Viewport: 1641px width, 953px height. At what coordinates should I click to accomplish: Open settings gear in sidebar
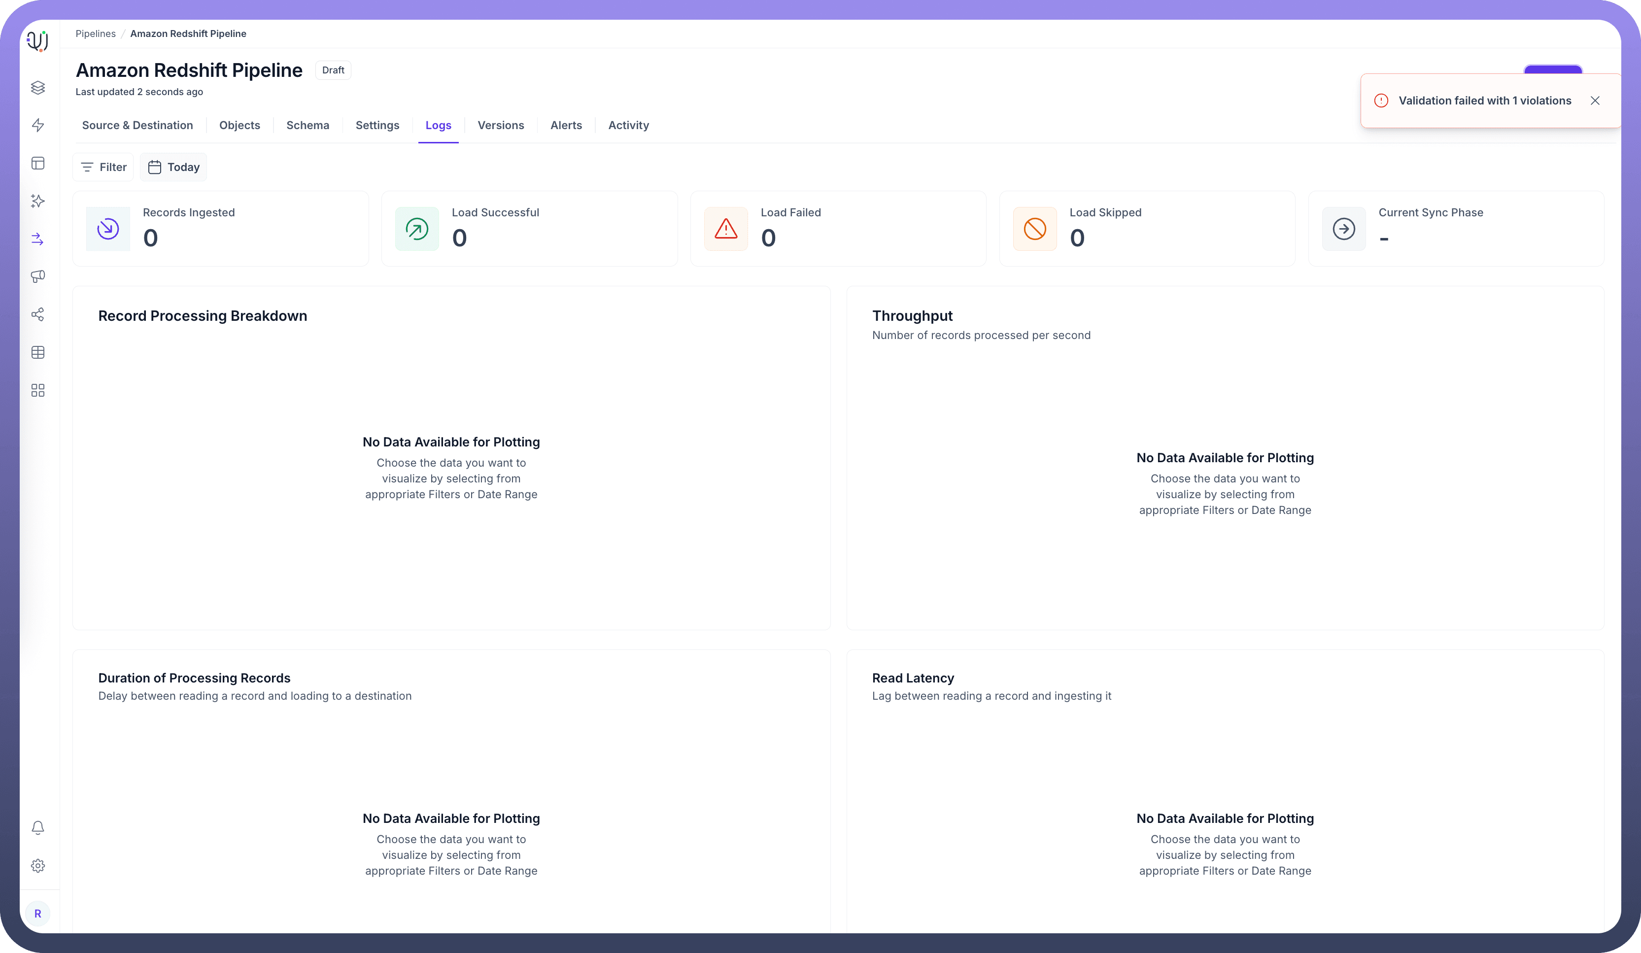[38, 865]
